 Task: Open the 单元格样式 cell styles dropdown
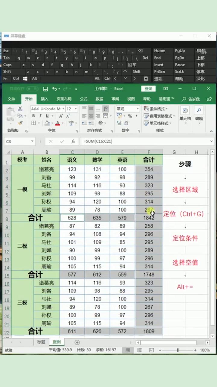point(157,123)
